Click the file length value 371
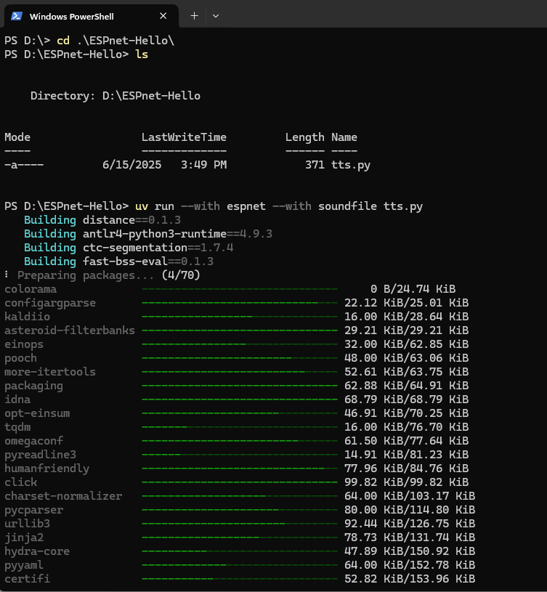Image resolution: width=547 pixels, height=592 pixels. click(x=315, y=165)
